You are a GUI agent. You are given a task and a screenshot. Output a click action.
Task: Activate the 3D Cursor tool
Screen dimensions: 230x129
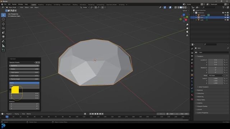3,19
